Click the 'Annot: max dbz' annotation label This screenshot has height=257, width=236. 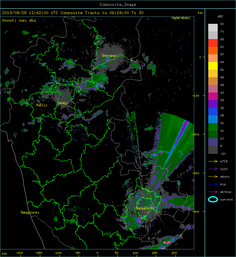[x=19, y=20]
